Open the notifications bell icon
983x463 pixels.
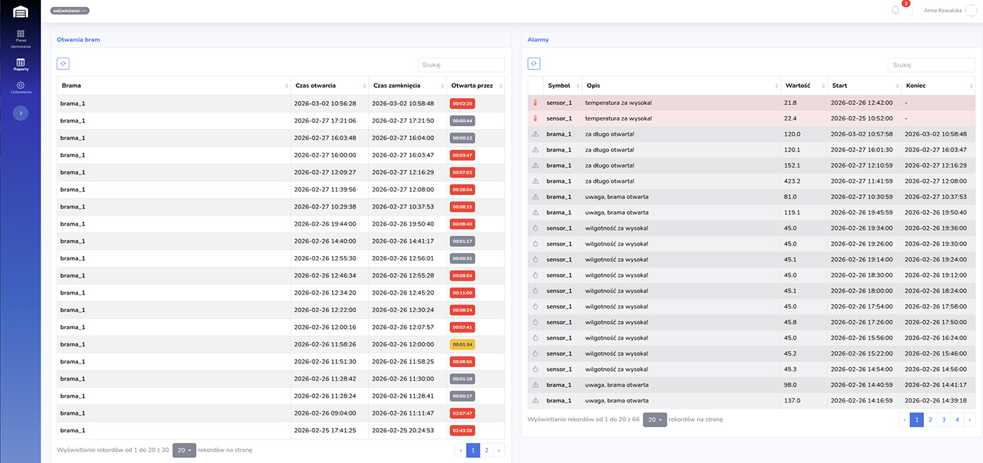tap(895, 10)
